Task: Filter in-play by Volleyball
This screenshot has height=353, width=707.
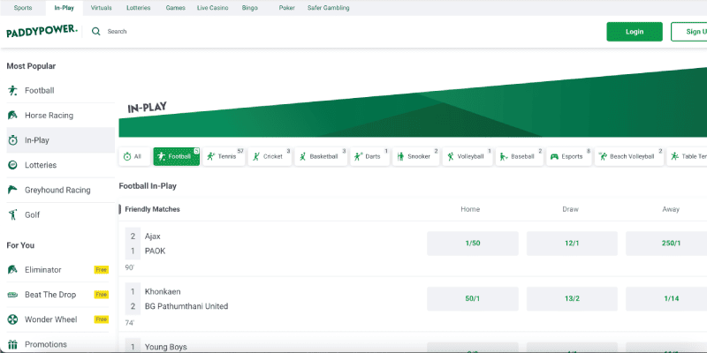Action: click(468, 156)
